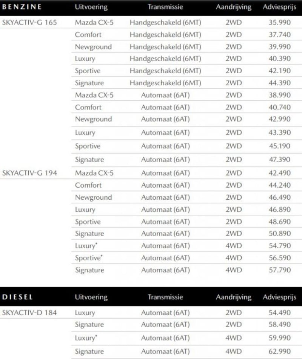Select the price 37.740
This screenshot has width=302, height=359.
(280, 35)
